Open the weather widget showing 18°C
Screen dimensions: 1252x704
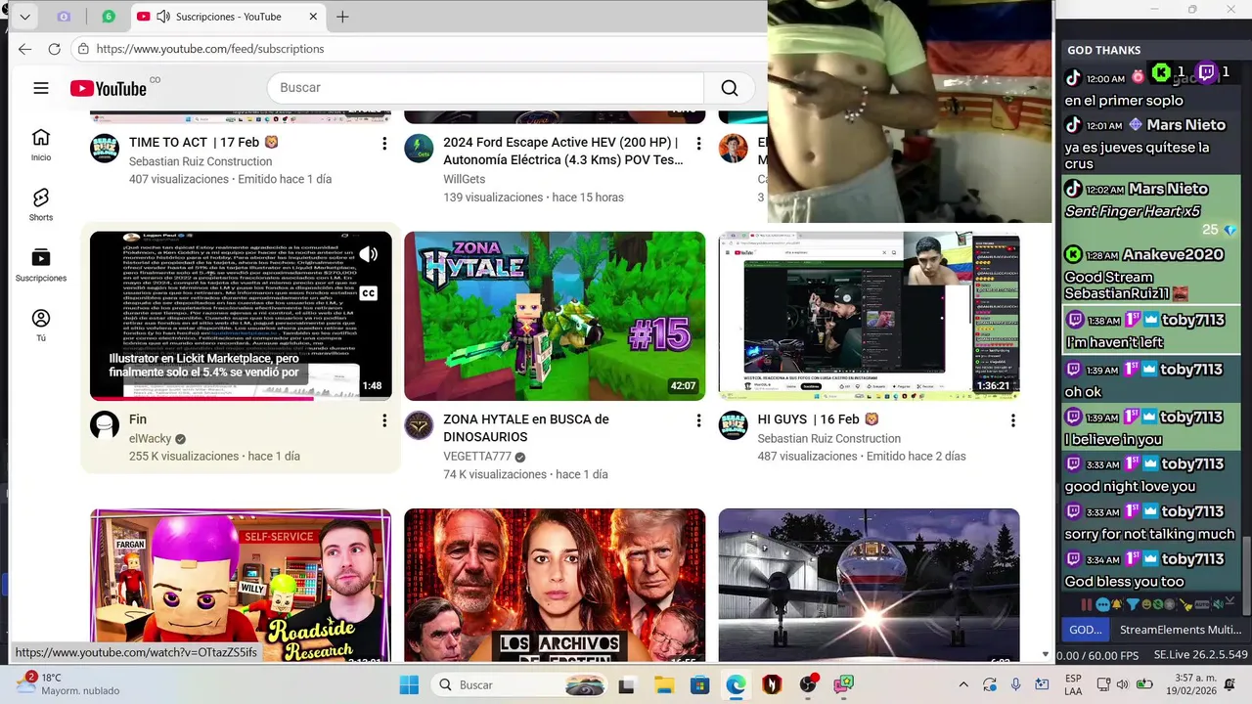[x=67, y=684]
